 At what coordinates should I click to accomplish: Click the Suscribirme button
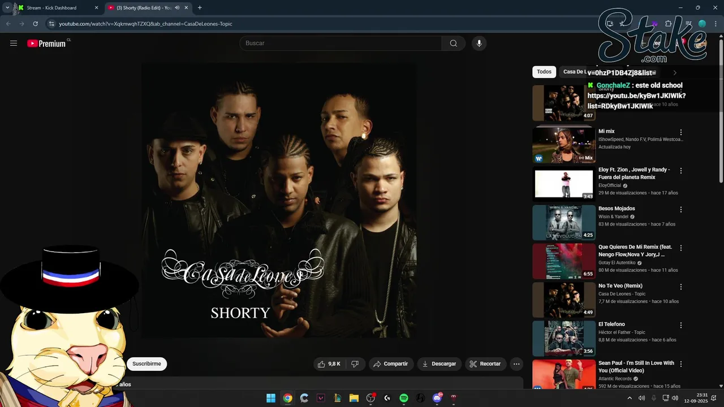click(146, 364)
